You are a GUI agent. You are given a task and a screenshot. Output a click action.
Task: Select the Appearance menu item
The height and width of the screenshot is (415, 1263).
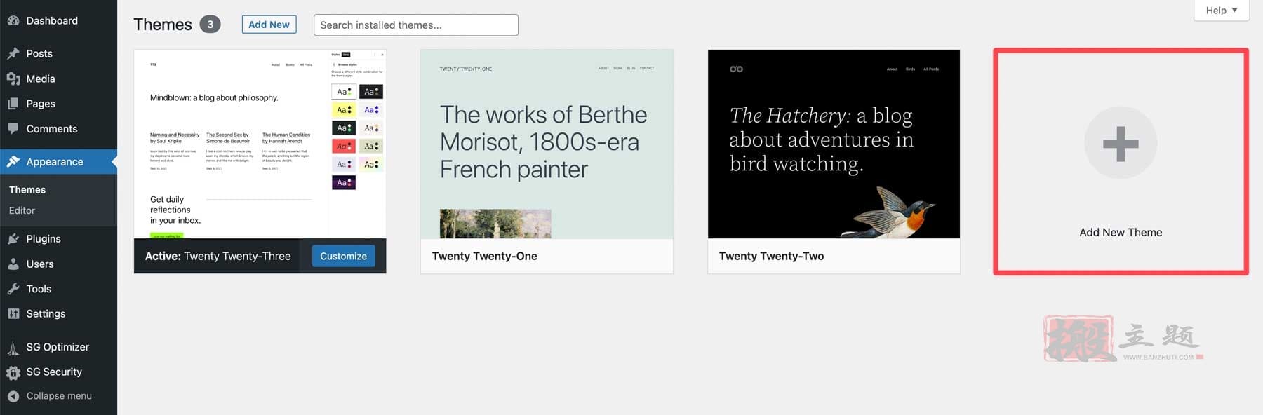pyautogui.click(x=58, y=162)
